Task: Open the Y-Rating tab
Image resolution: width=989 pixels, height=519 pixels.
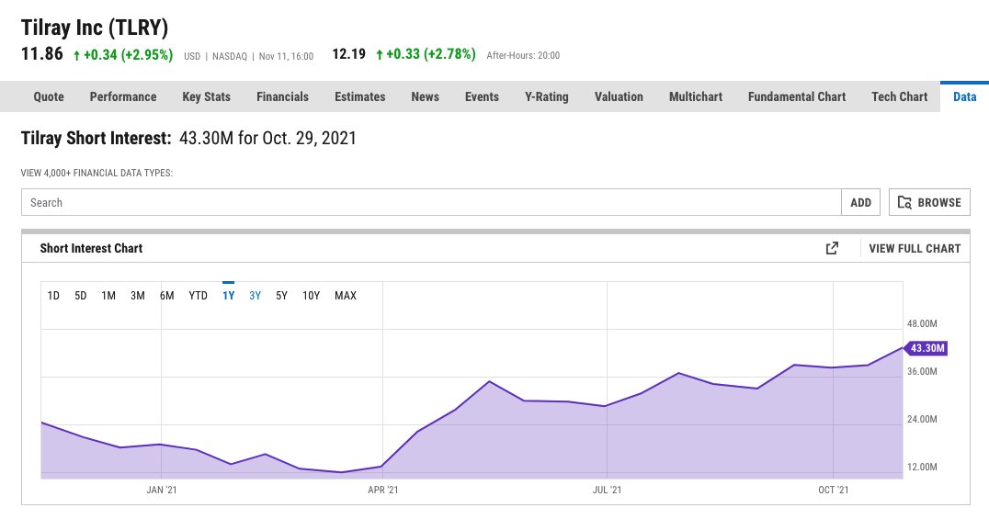Action: [x=547, y=96]
